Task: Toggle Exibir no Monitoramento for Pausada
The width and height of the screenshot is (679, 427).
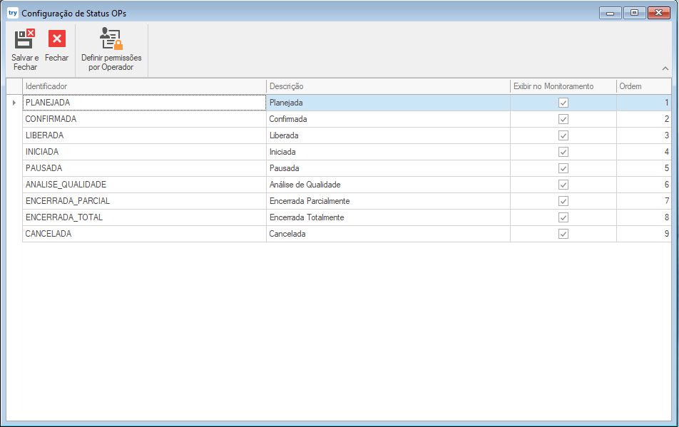Action: pyautogui.click(x=563, y=168)
